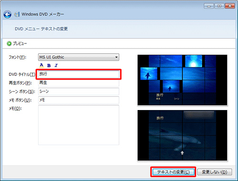Open the MS UI Gothic font dropdown
238x181 pixels.
point(79,57)
